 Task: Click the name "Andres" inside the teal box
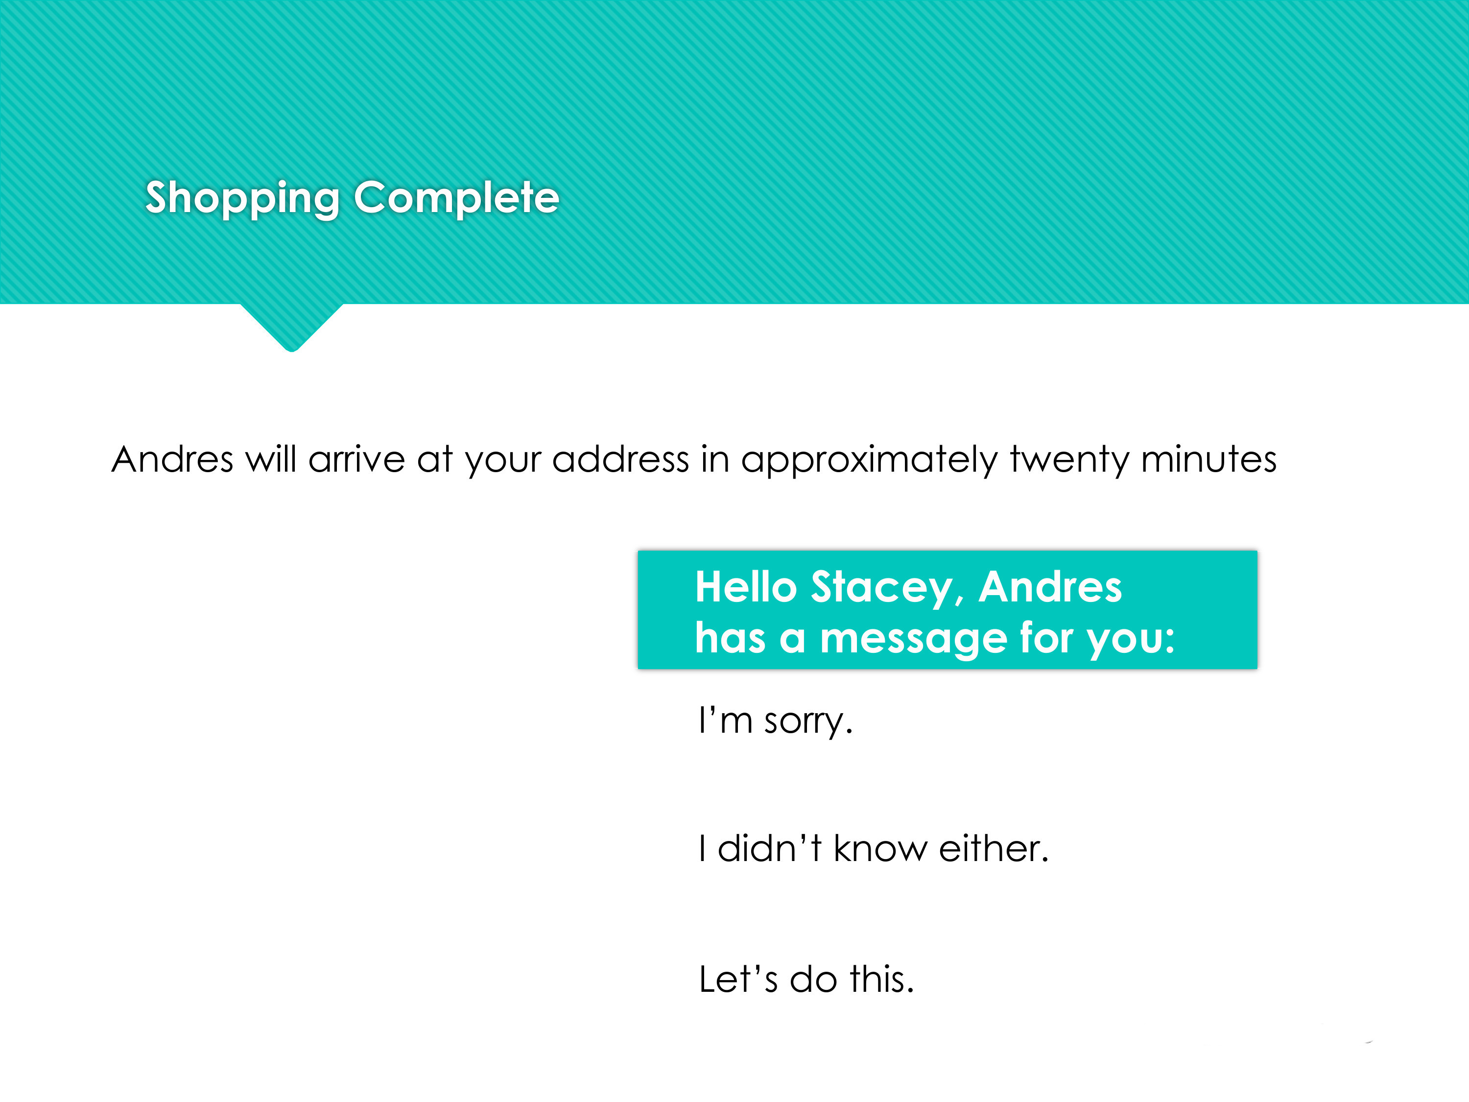(1050, 587)
